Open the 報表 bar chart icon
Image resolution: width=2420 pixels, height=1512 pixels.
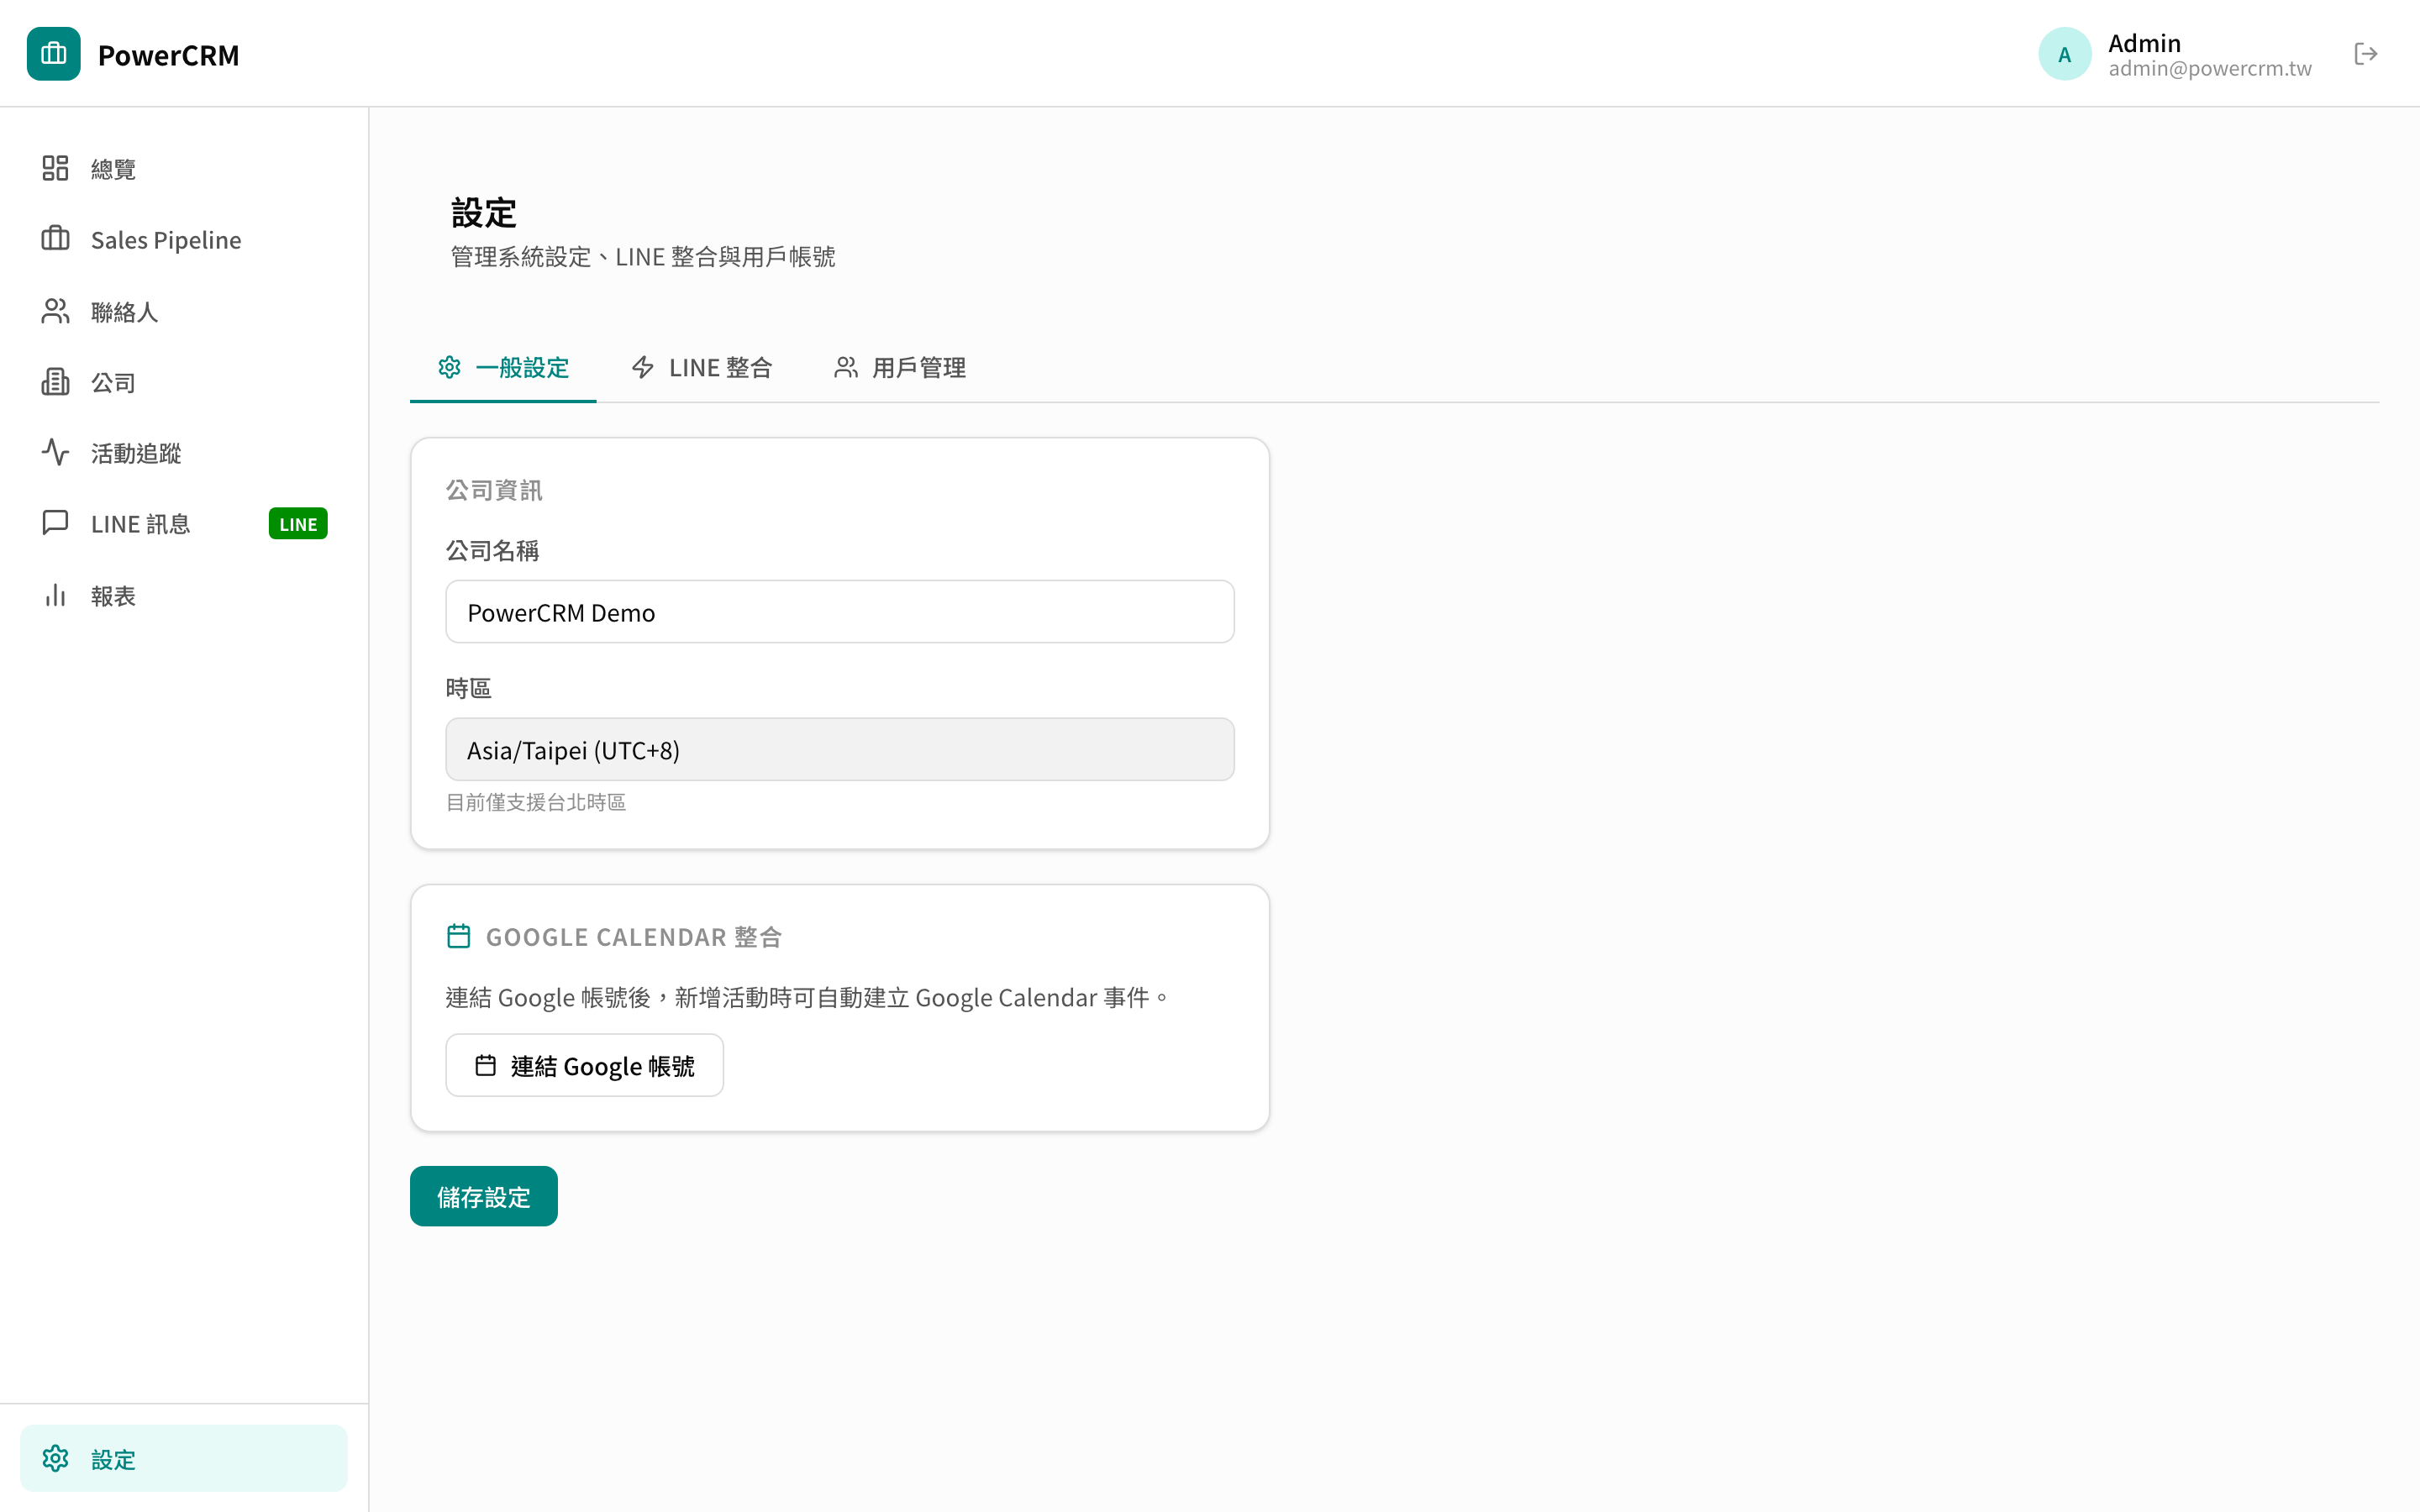[55, 595]
